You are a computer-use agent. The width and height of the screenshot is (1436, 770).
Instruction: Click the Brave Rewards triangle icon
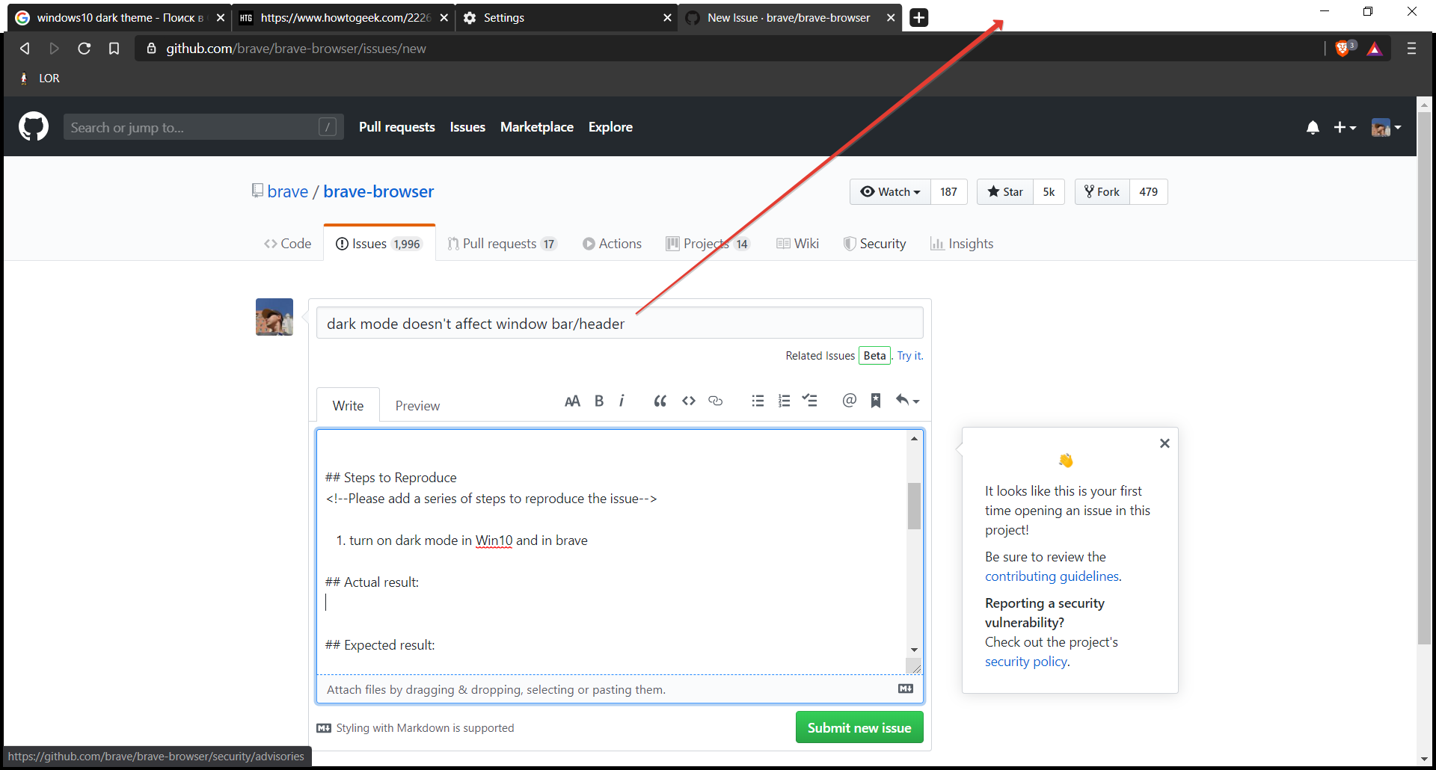(1375, 49)
